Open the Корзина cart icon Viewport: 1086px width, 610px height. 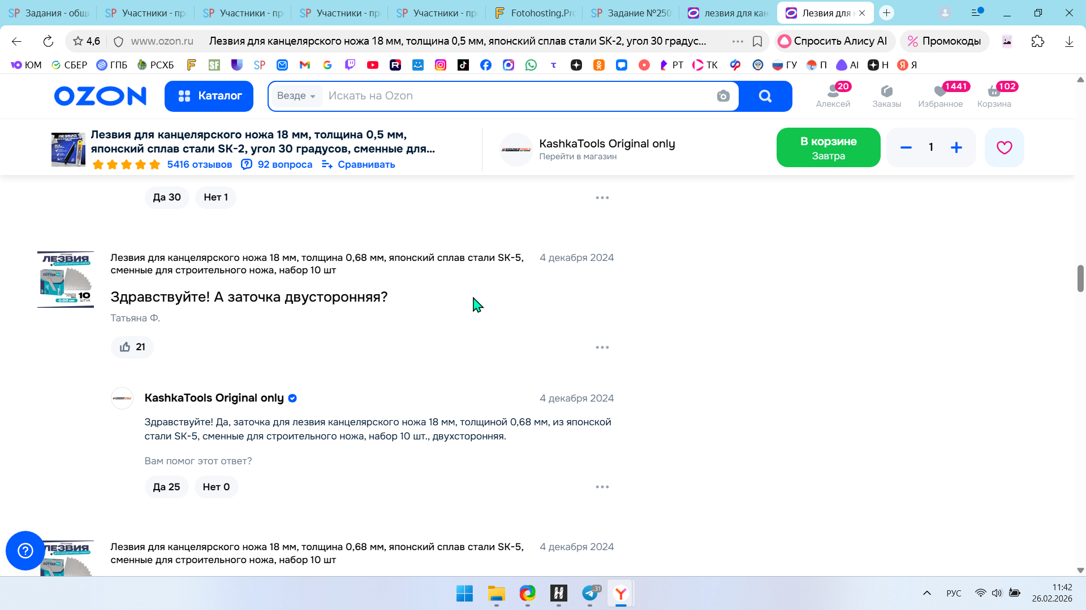point(994,95)
